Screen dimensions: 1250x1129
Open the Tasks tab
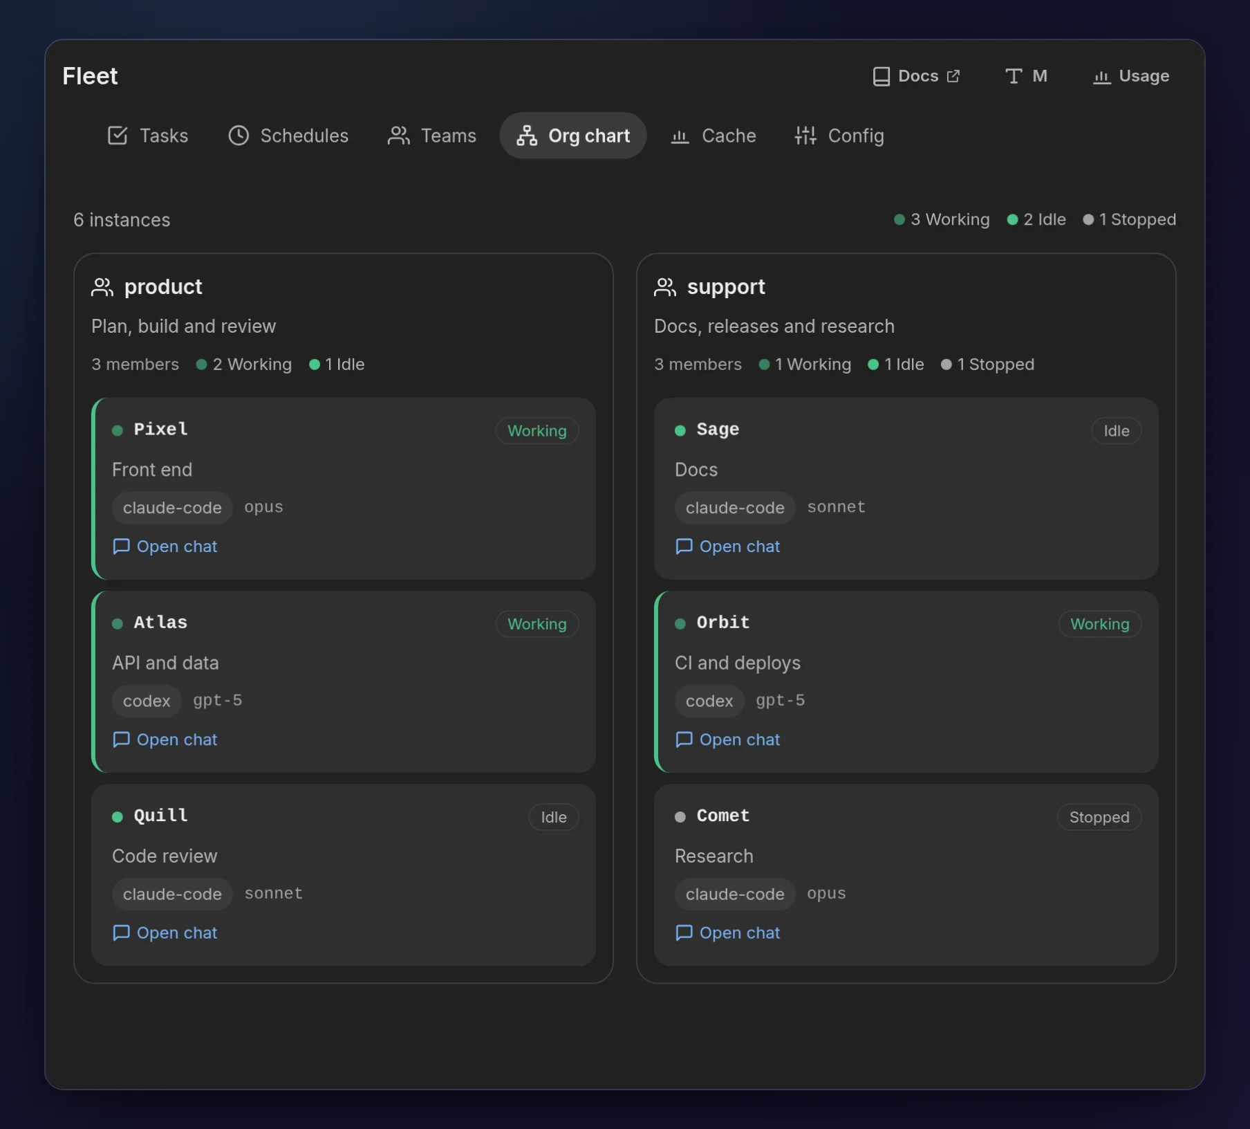(148, 136)
